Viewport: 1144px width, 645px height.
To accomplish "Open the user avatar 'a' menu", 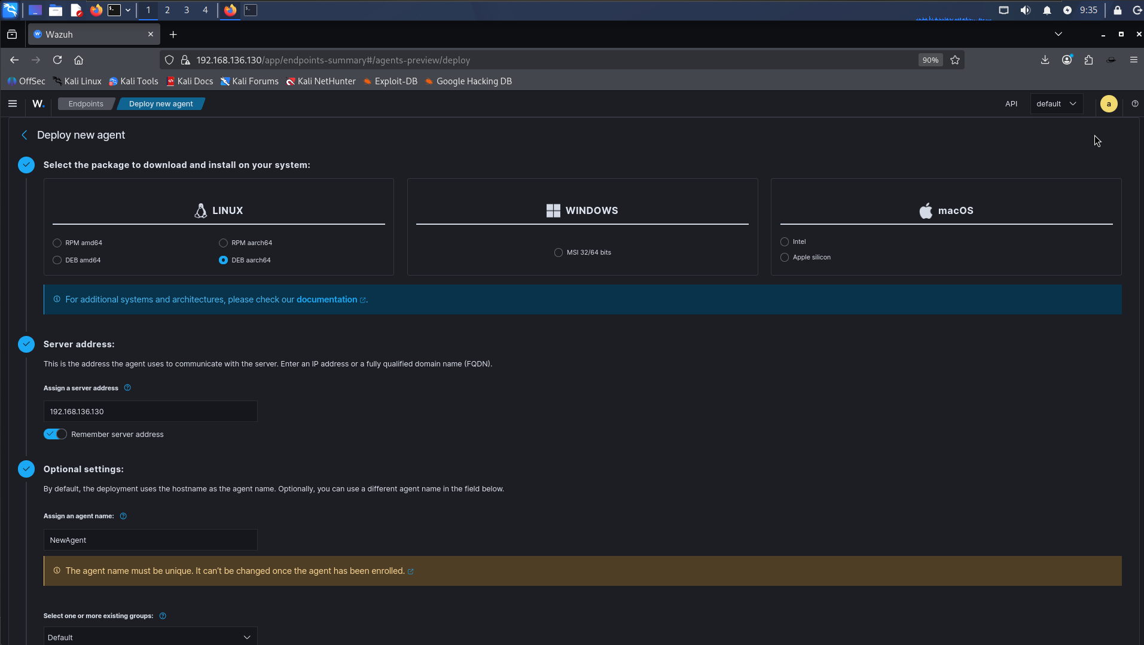I will tap(1108, 103).
